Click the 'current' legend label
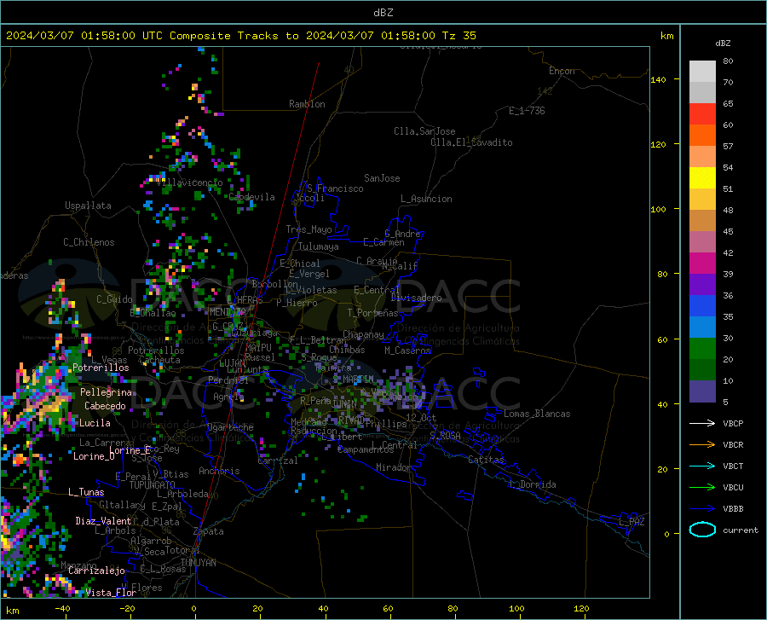 pos(741,530)
